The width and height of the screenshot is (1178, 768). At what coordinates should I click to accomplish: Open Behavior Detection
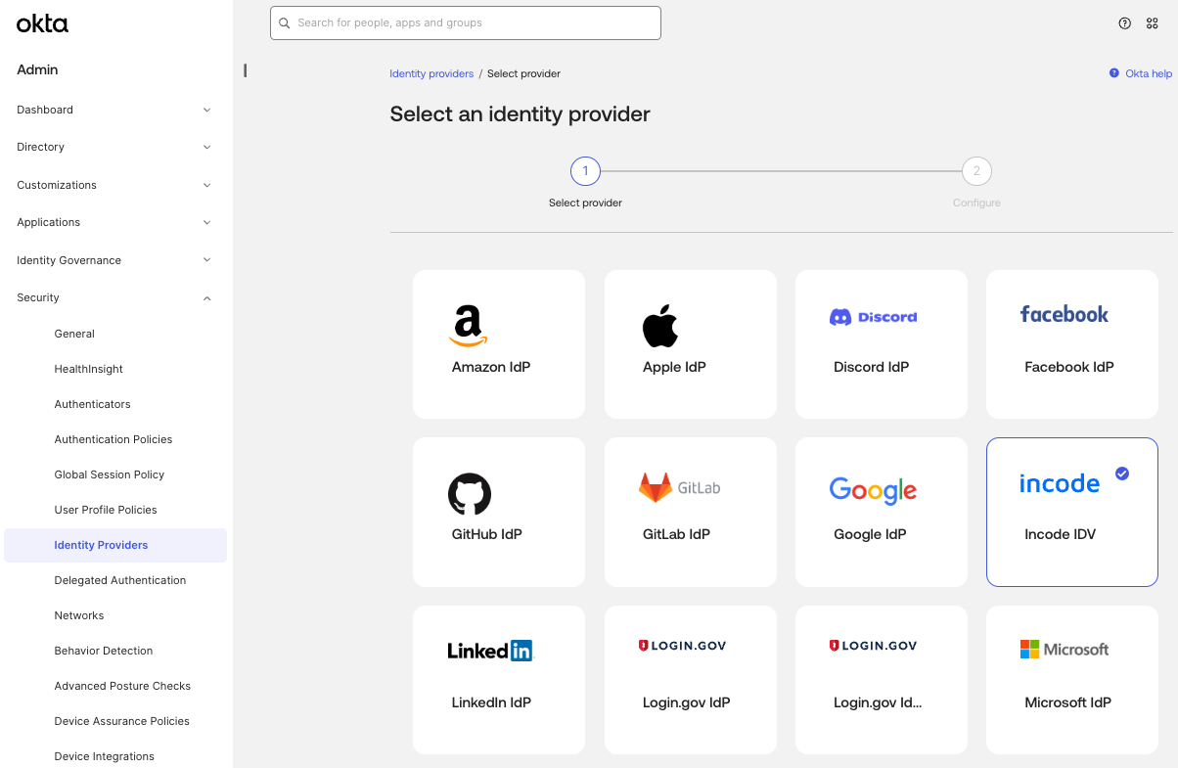pos(104,651)
